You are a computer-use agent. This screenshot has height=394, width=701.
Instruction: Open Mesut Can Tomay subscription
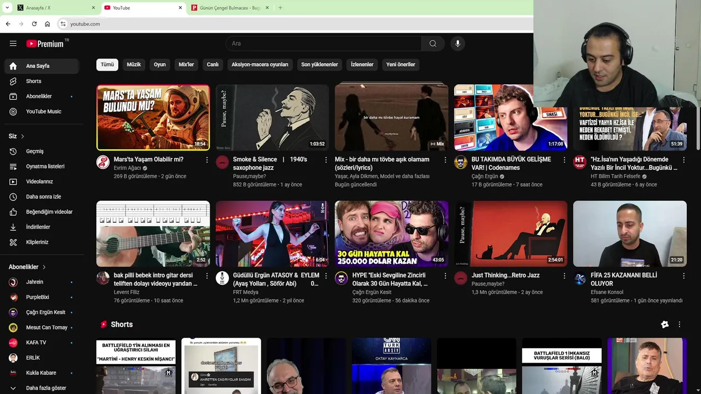[42, 327]
